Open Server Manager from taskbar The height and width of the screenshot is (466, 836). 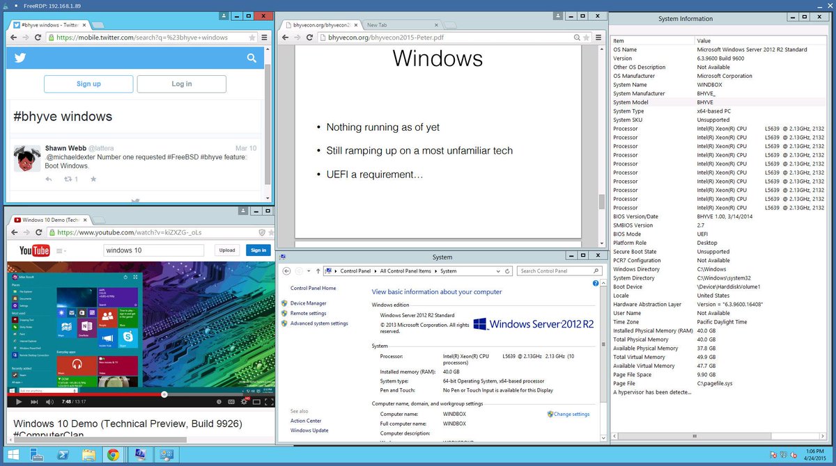(x=38, y=456)
